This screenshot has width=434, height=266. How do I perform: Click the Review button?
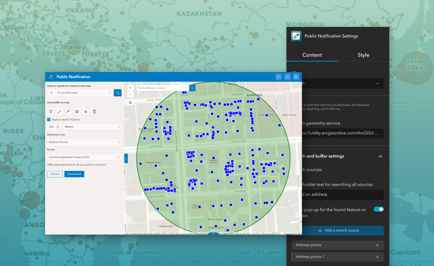click(55, 174)
